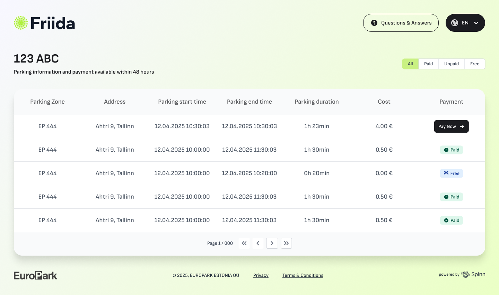Click the EuroPark logo
Screen dimensions: 499x295
pyautogui.click(x=35, y=275)
